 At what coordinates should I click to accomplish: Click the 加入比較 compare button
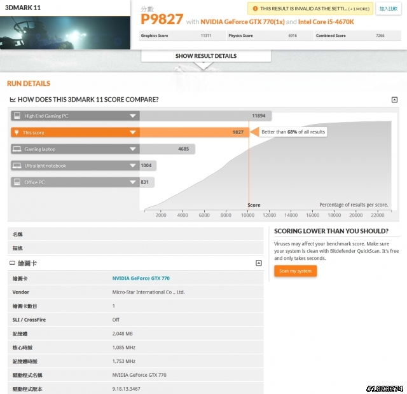click(389, 9)
